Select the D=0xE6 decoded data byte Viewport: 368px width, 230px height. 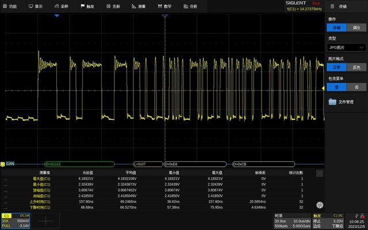click(x=195, y=164)
